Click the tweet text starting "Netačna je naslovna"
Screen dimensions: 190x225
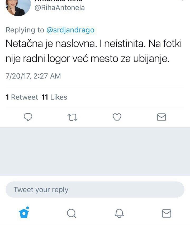[x=94, y=51]
